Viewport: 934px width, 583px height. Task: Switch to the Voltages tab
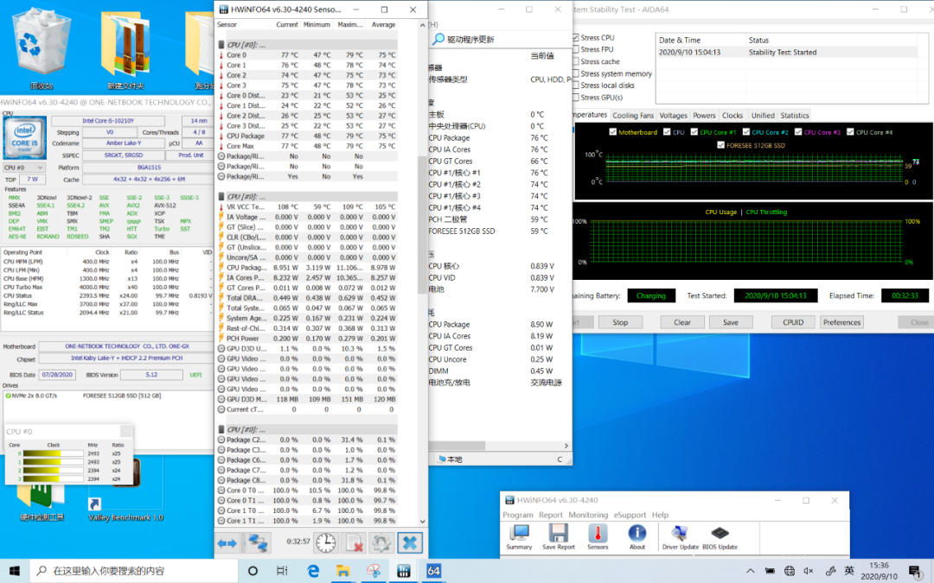[673, 116]
